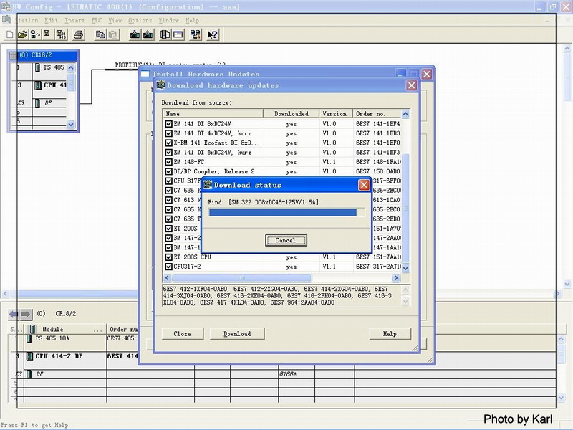Click the CPU 41 module icon in rack
573x430 pixels.
click(x=38, y=85)
